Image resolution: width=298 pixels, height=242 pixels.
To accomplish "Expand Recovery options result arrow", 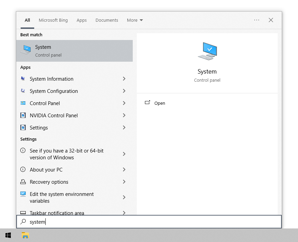I will [x=124, y=182].
